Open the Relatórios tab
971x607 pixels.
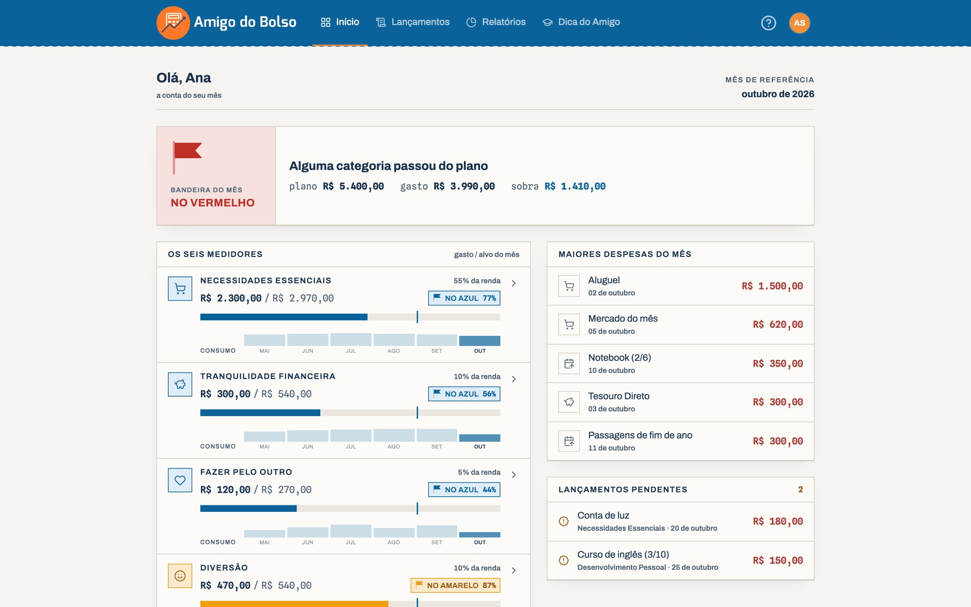496,22
